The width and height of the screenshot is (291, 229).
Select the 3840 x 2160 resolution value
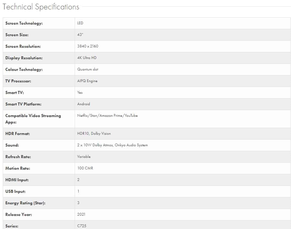click(88, 46)
